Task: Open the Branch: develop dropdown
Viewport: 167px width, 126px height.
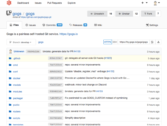Action: 21,42
